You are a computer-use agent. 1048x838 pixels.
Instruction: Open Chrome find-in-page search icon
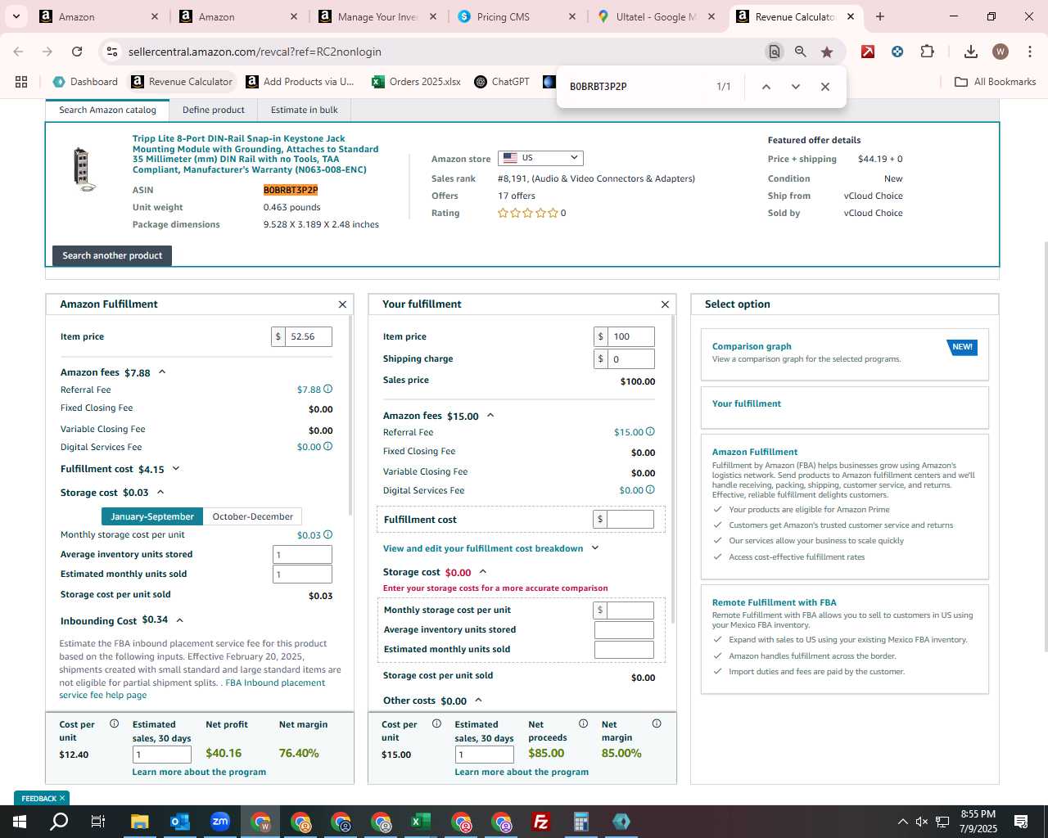(x=774, y=52)
